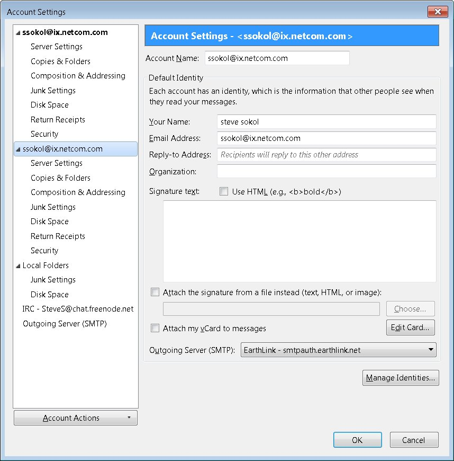
Task: Open Security under the second account
Action: click(x=44, y=251)
